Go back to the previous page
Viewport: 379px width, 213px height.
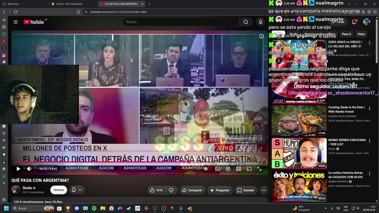pyautogui.click(x=4, y=12)
